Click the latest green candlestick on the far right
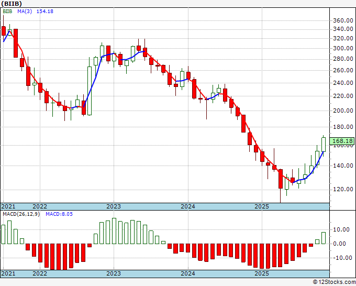356x286 pixels. tap(324, 144)
